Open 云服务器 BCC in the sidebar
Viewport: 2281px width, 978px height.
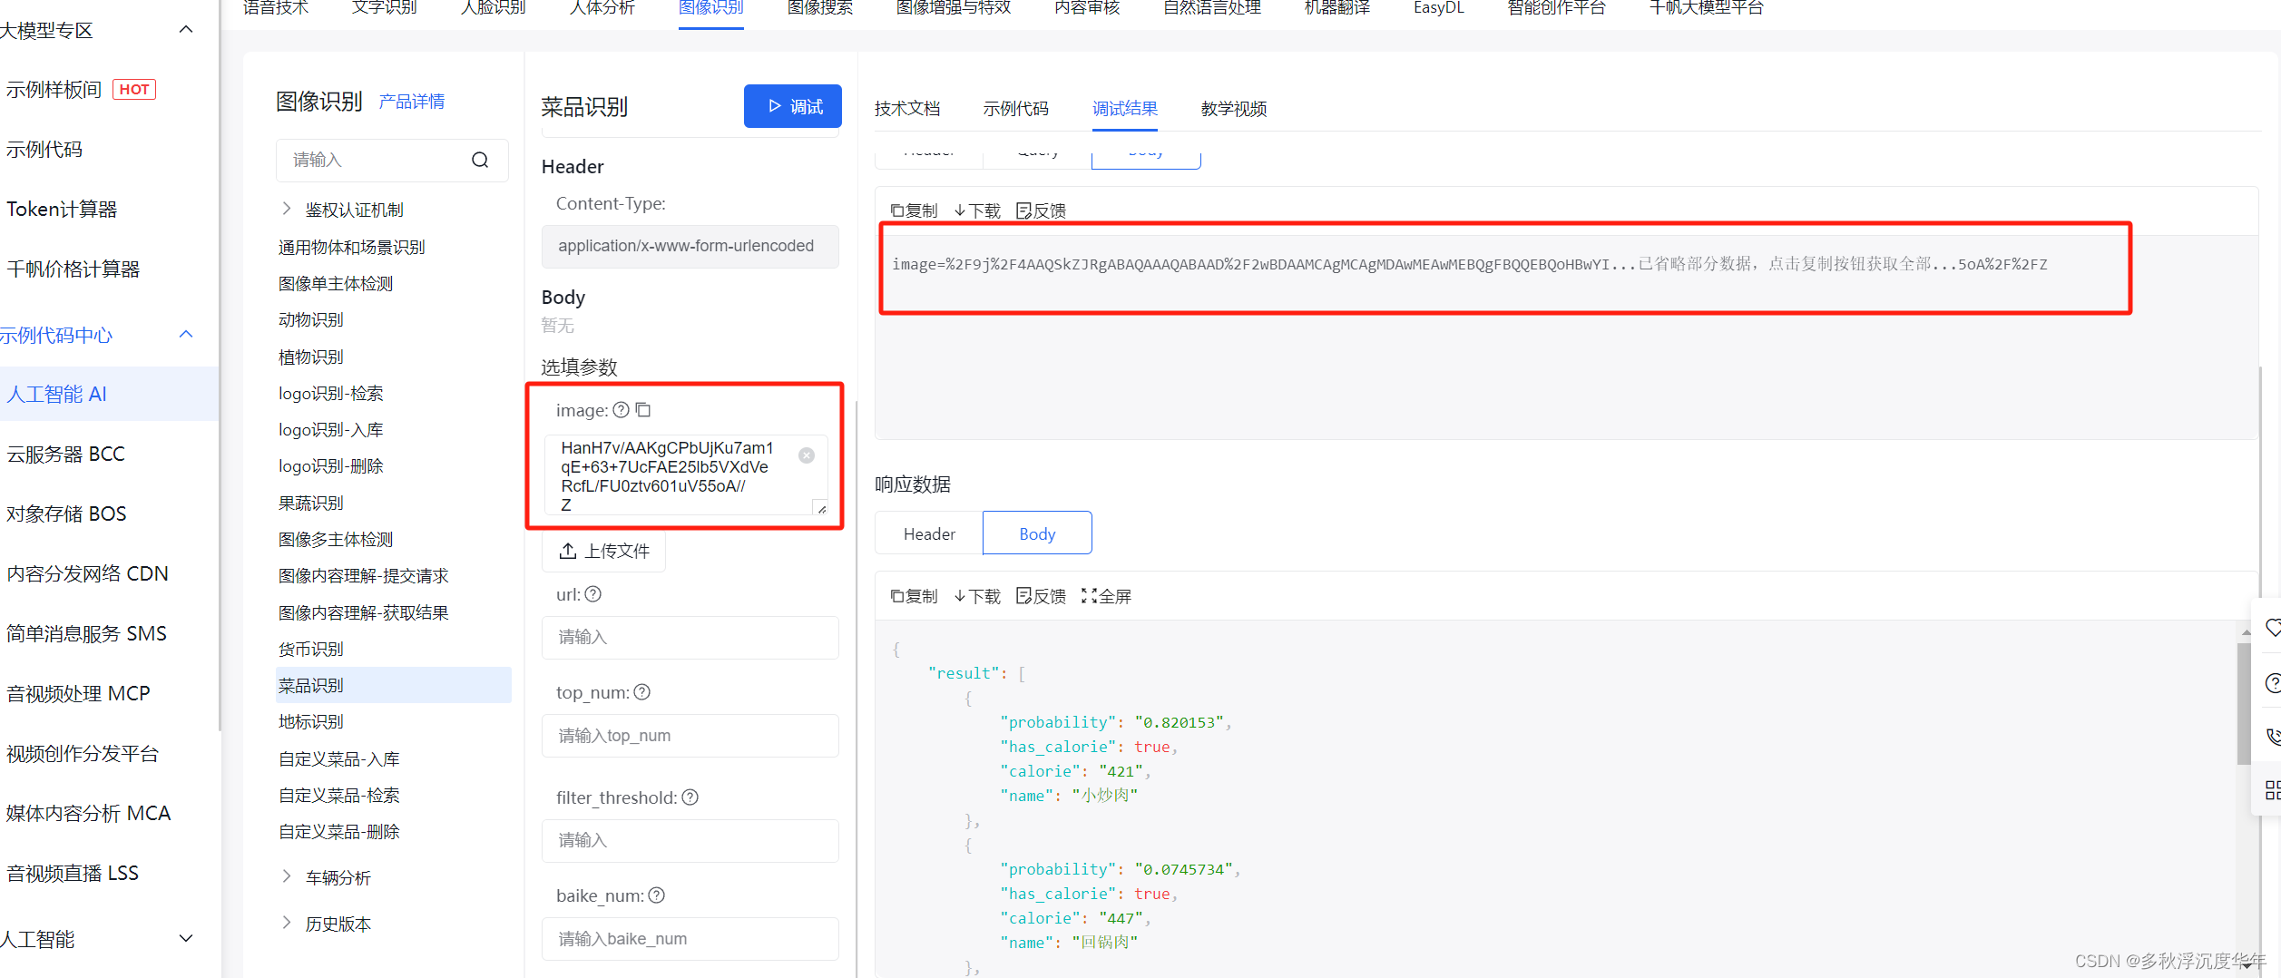coord(65,454)
